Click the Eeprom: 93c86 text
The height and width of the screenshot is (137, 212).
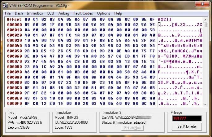pyautogui.click(x=19, y=127)
